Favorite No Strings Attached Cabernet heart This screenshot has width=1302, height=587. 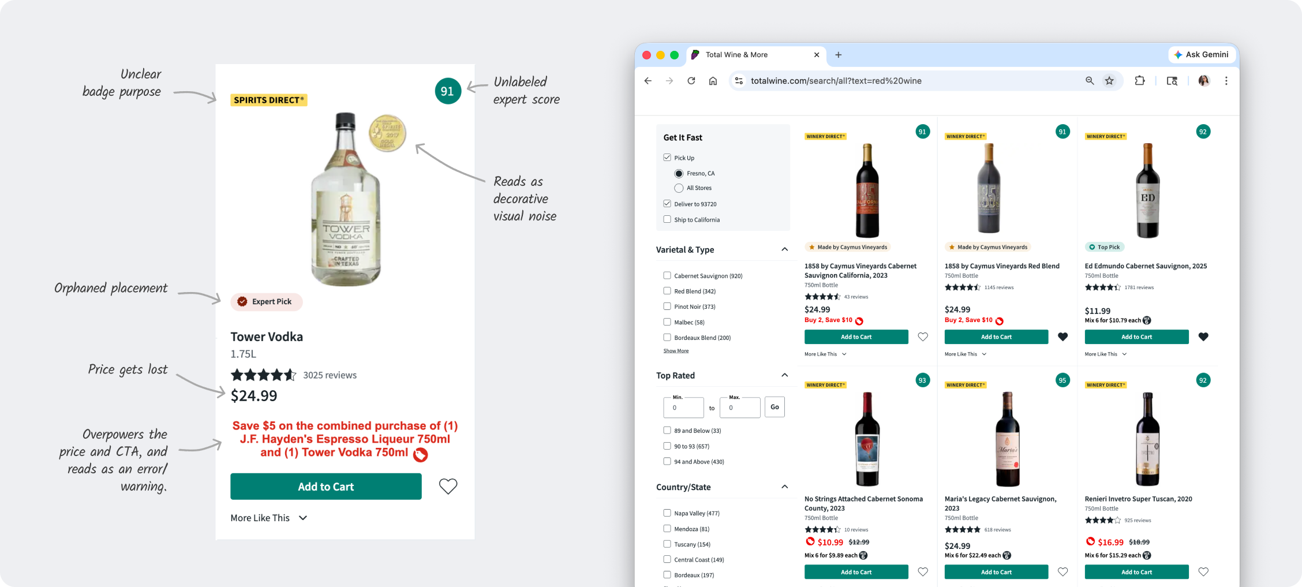coord(923,572)
